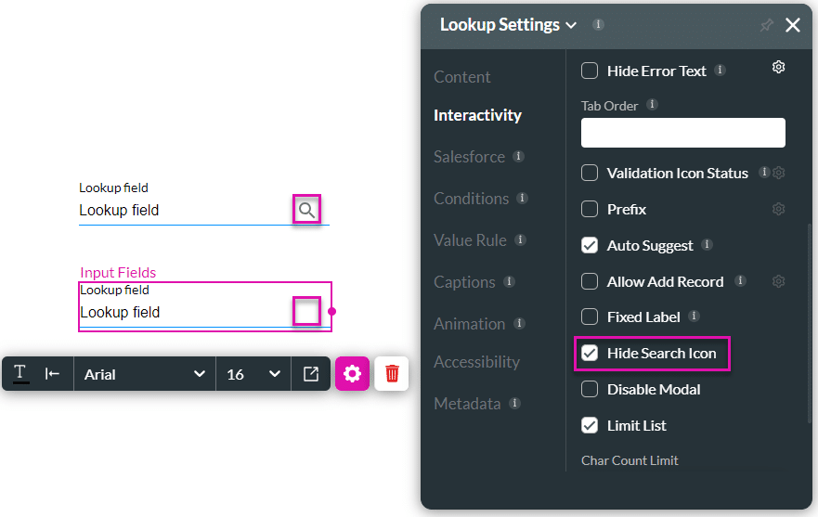This screenshot has width=818, height=517.
Task: Open the font size 16 dropdown
Action: 253,374
